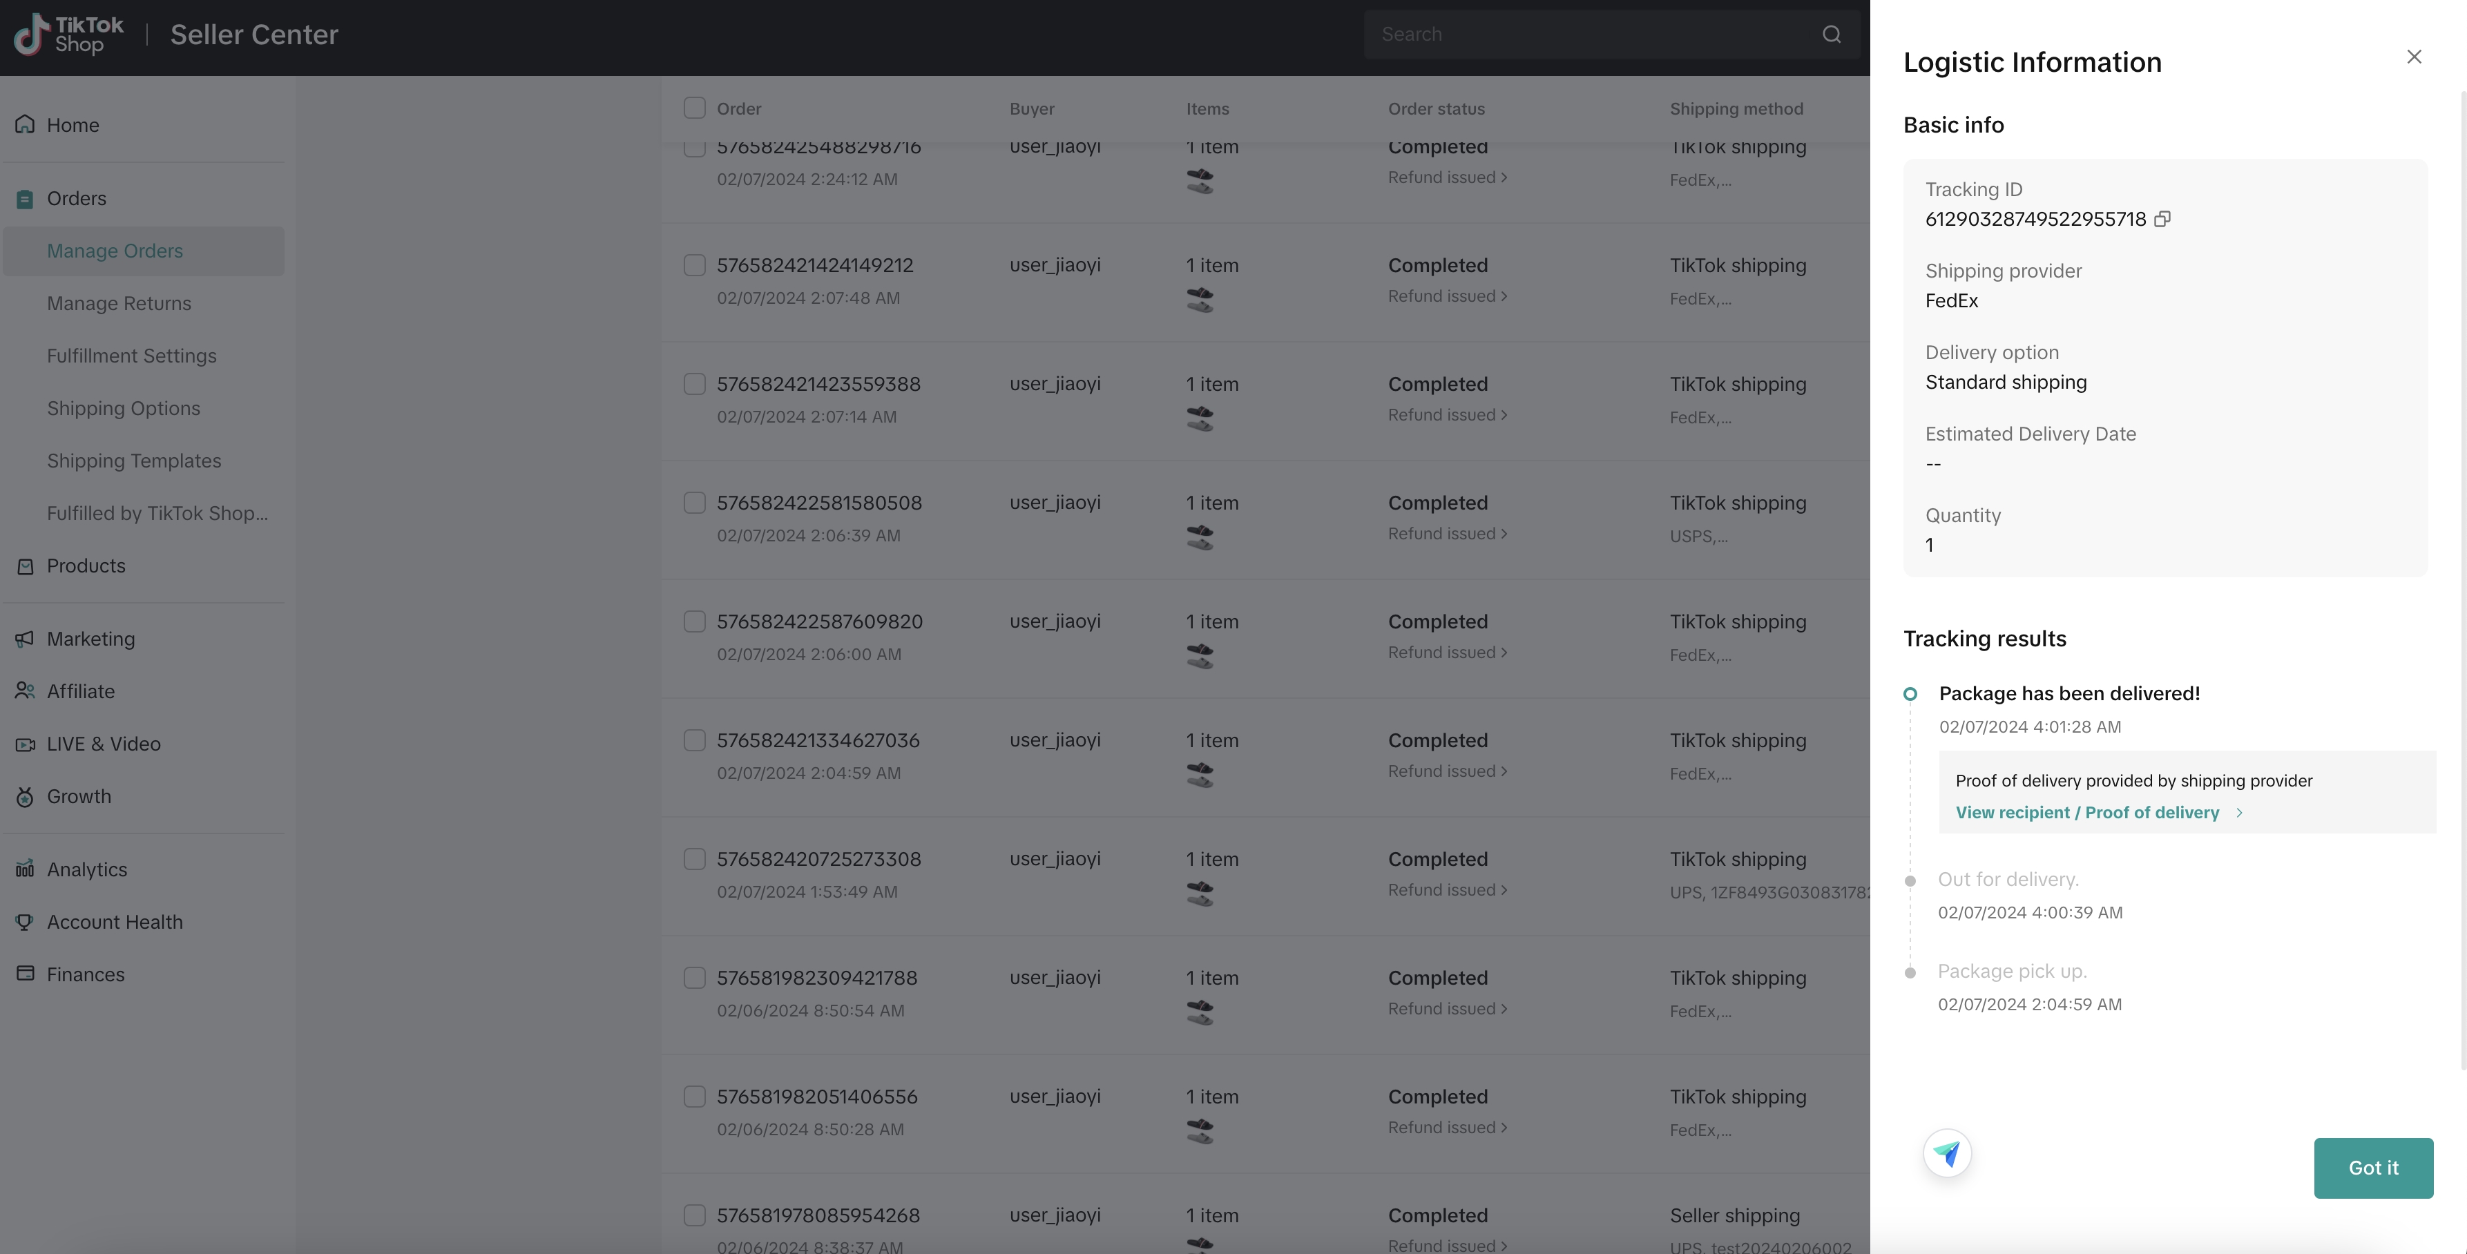
Task: Click the Got it button
Action: [2372, 1168]
